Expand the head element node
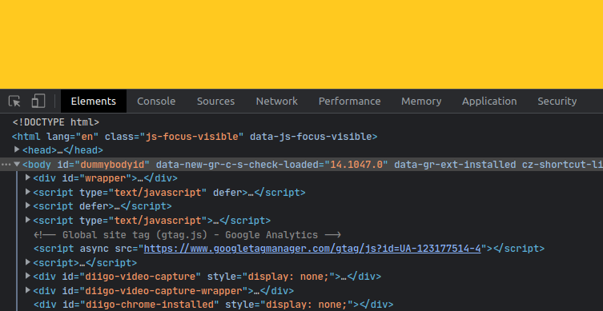Screen dimensions: 603x311 tap(17, 150)
